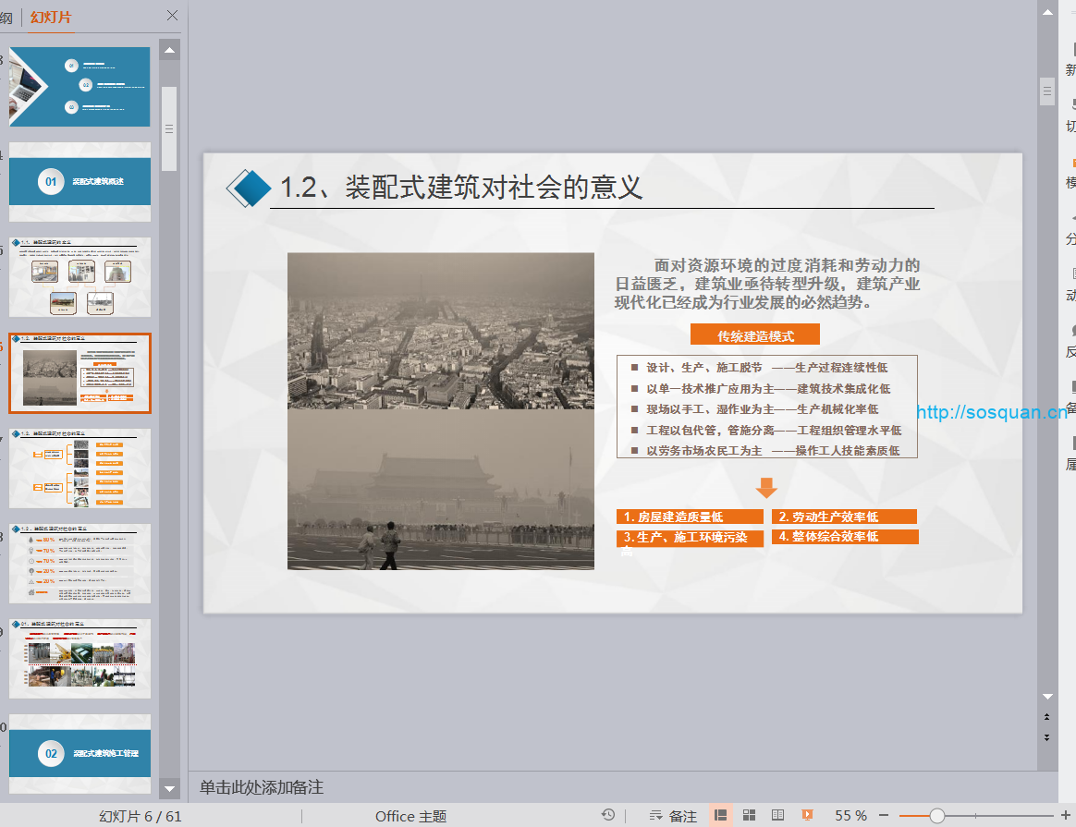Switch to normal view icon in status bar

coord(721,815)
